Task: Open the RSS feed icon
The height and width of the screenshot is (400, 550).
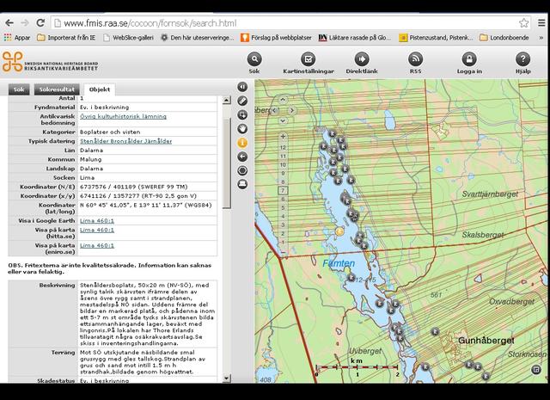Action: (415, 58)
